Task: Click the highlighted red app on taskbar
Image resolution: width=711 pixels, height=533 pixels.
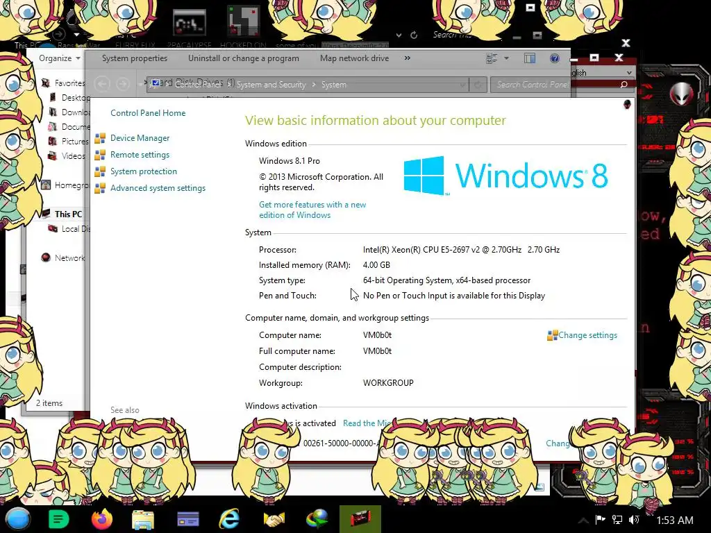Action: click(x=360, y=519)
